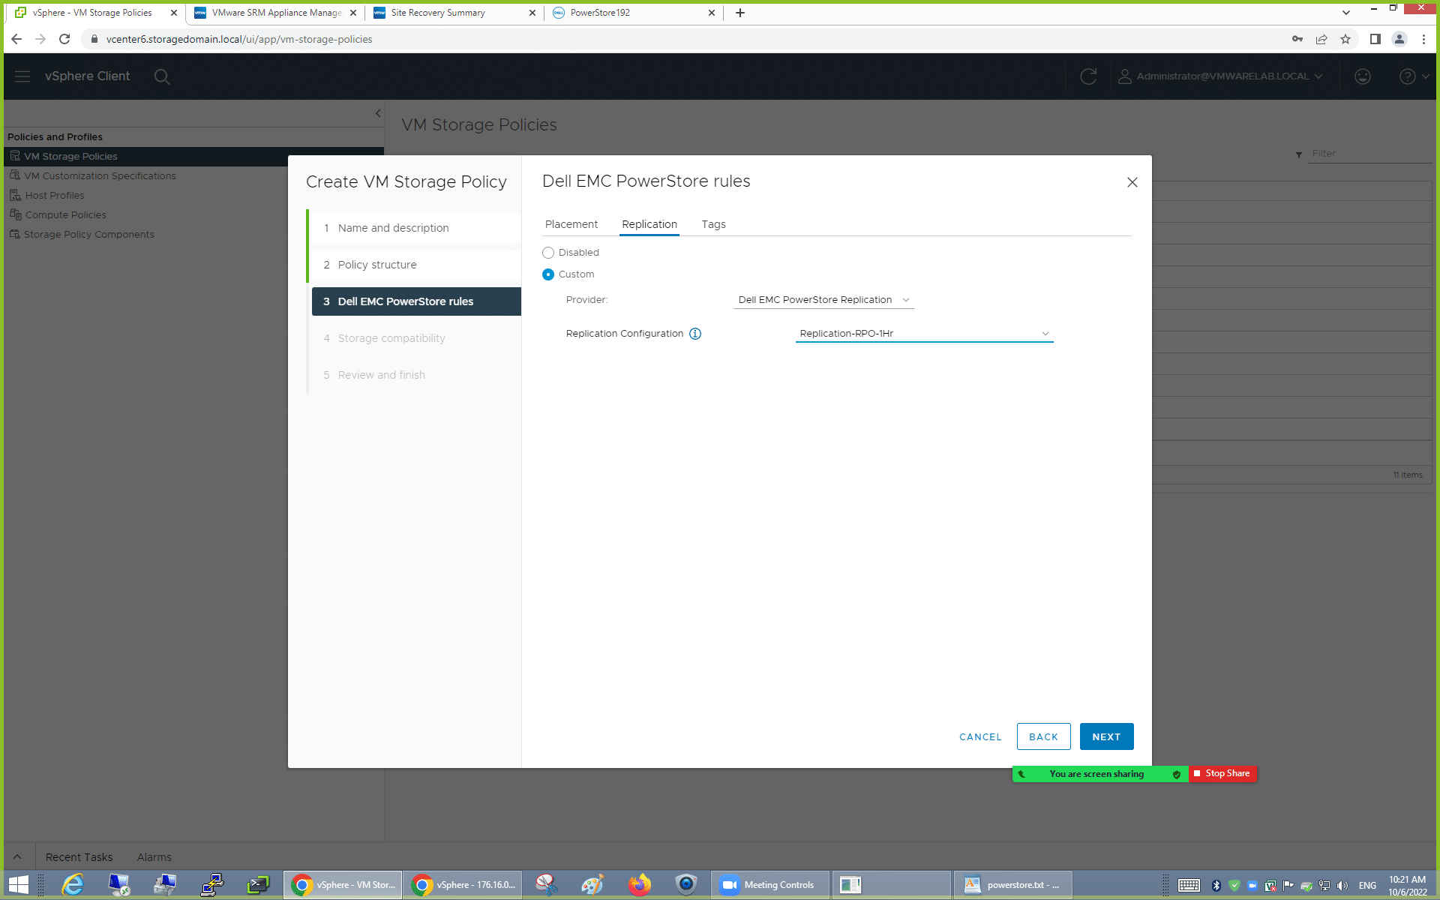
Task: Click the browser back arrow
Action: tap(16, 39)
